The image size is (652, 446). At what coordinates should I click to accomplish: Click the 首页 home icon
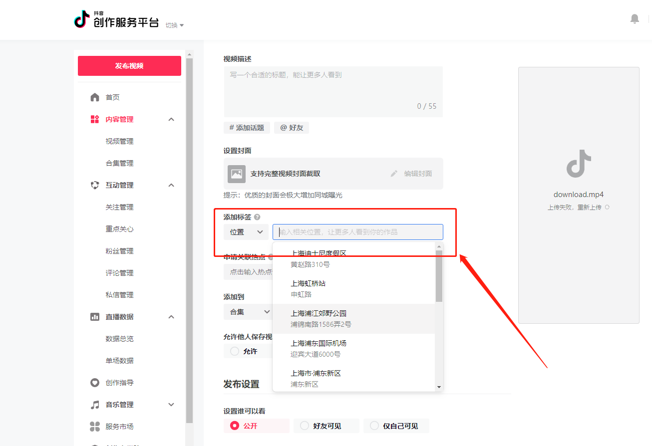[x=95, y=97]
